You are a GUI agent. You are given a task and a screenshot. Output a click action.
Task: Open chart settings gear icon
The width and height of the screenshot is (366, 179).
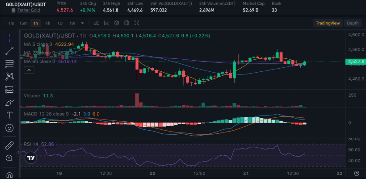click(117, 23)
